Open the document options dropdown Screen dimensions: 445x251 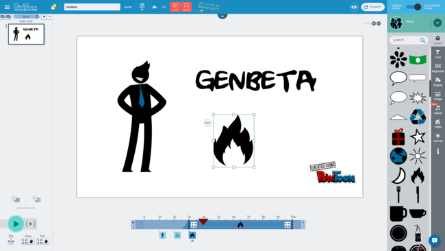[142, 7]
